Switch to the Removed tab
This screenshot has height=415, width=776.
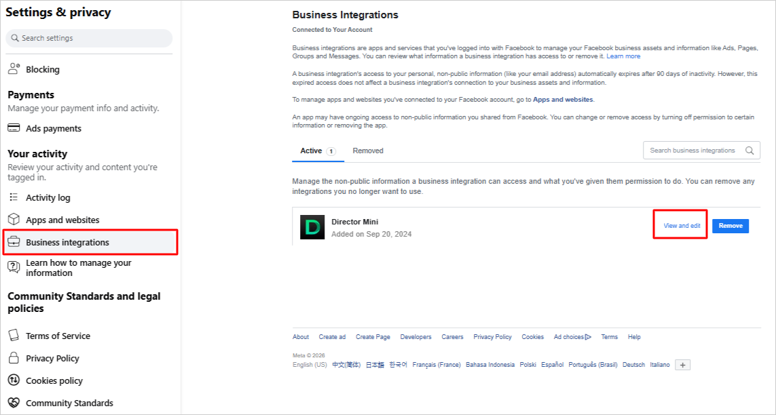click(x=368, y=151)
